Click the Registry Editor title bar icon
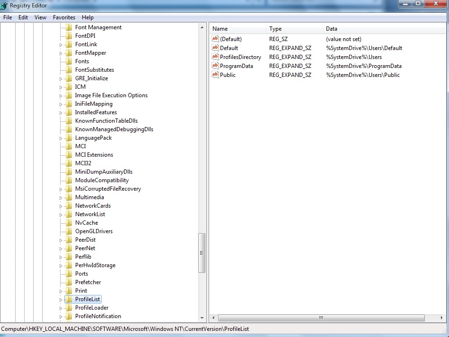The image size is (449, 337). pos(4,5)
